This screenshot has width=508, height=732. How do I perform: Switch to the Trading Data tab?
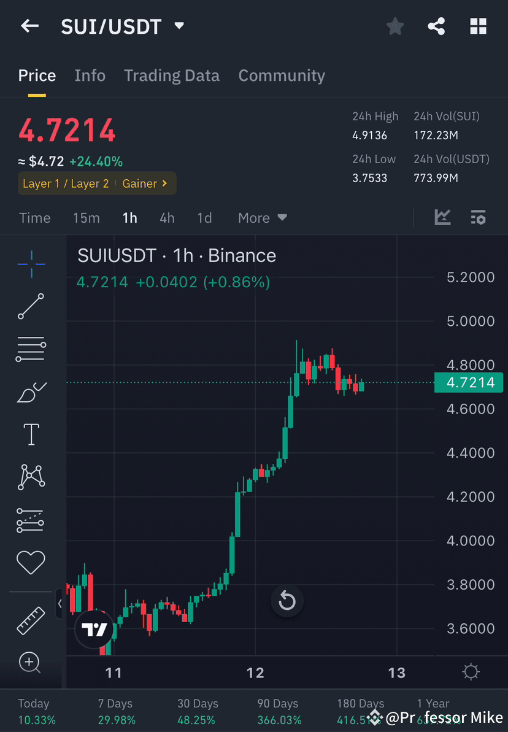tap(172, 75)
